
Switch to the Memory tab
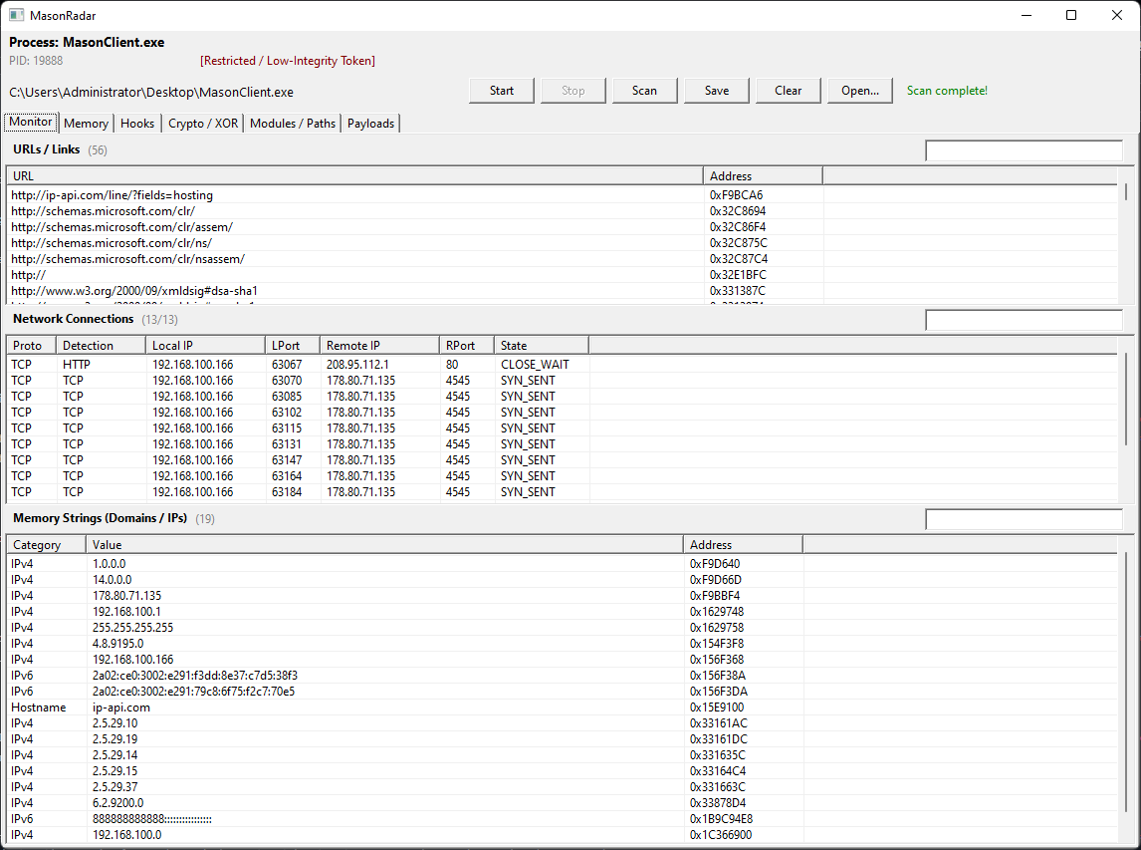pos(86,124)
